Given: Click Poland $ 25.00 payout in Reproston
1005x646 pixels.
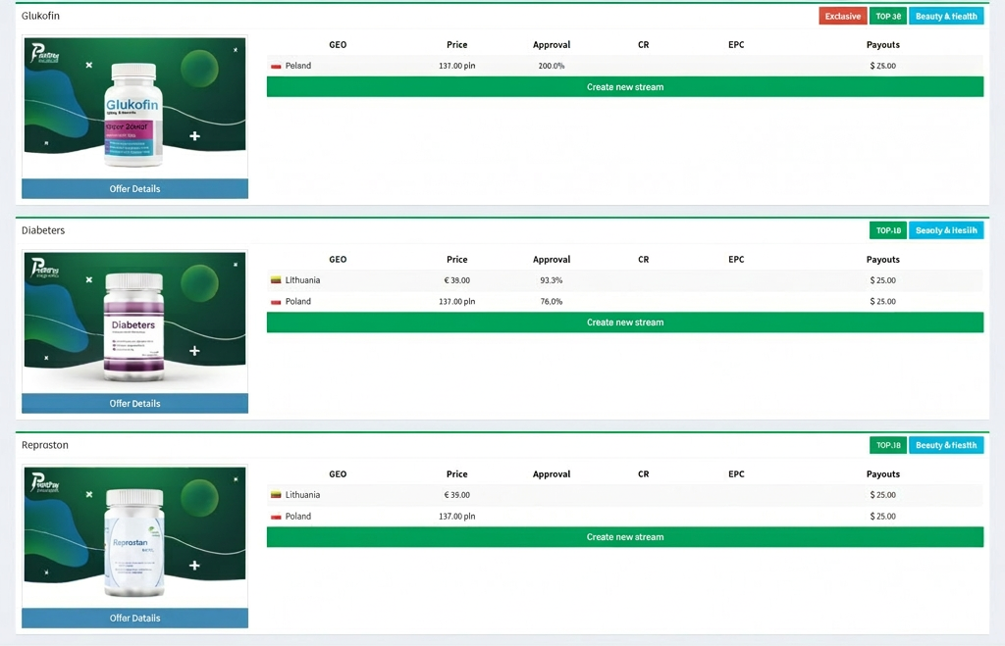Looking at the screenshot, I should tap(882, 516).
